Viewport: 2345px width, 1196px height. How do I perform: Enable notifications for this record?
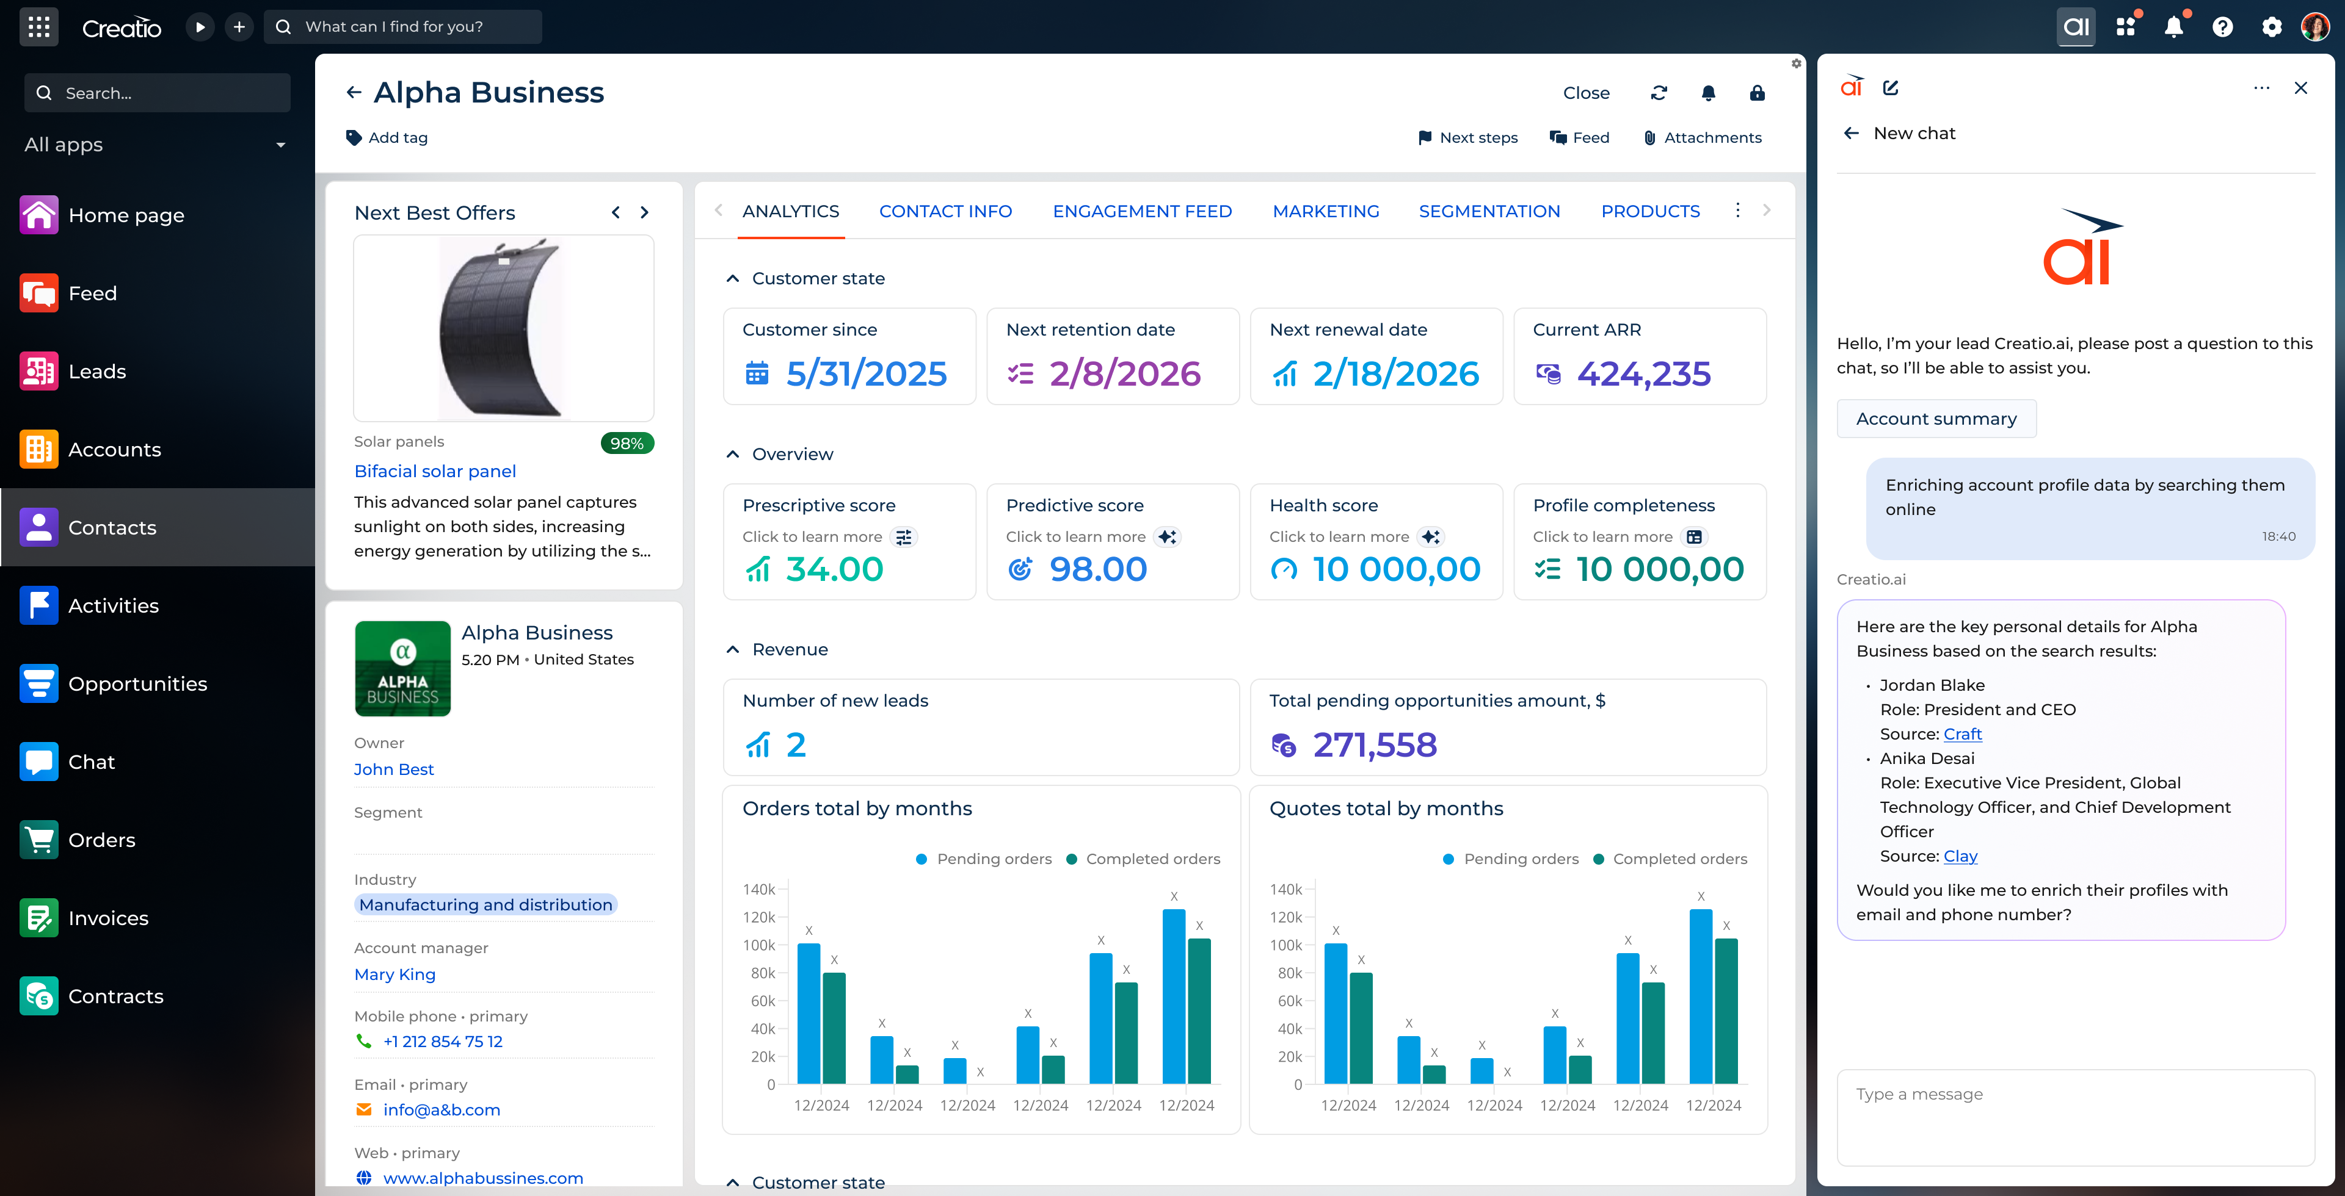(1708, 93)
